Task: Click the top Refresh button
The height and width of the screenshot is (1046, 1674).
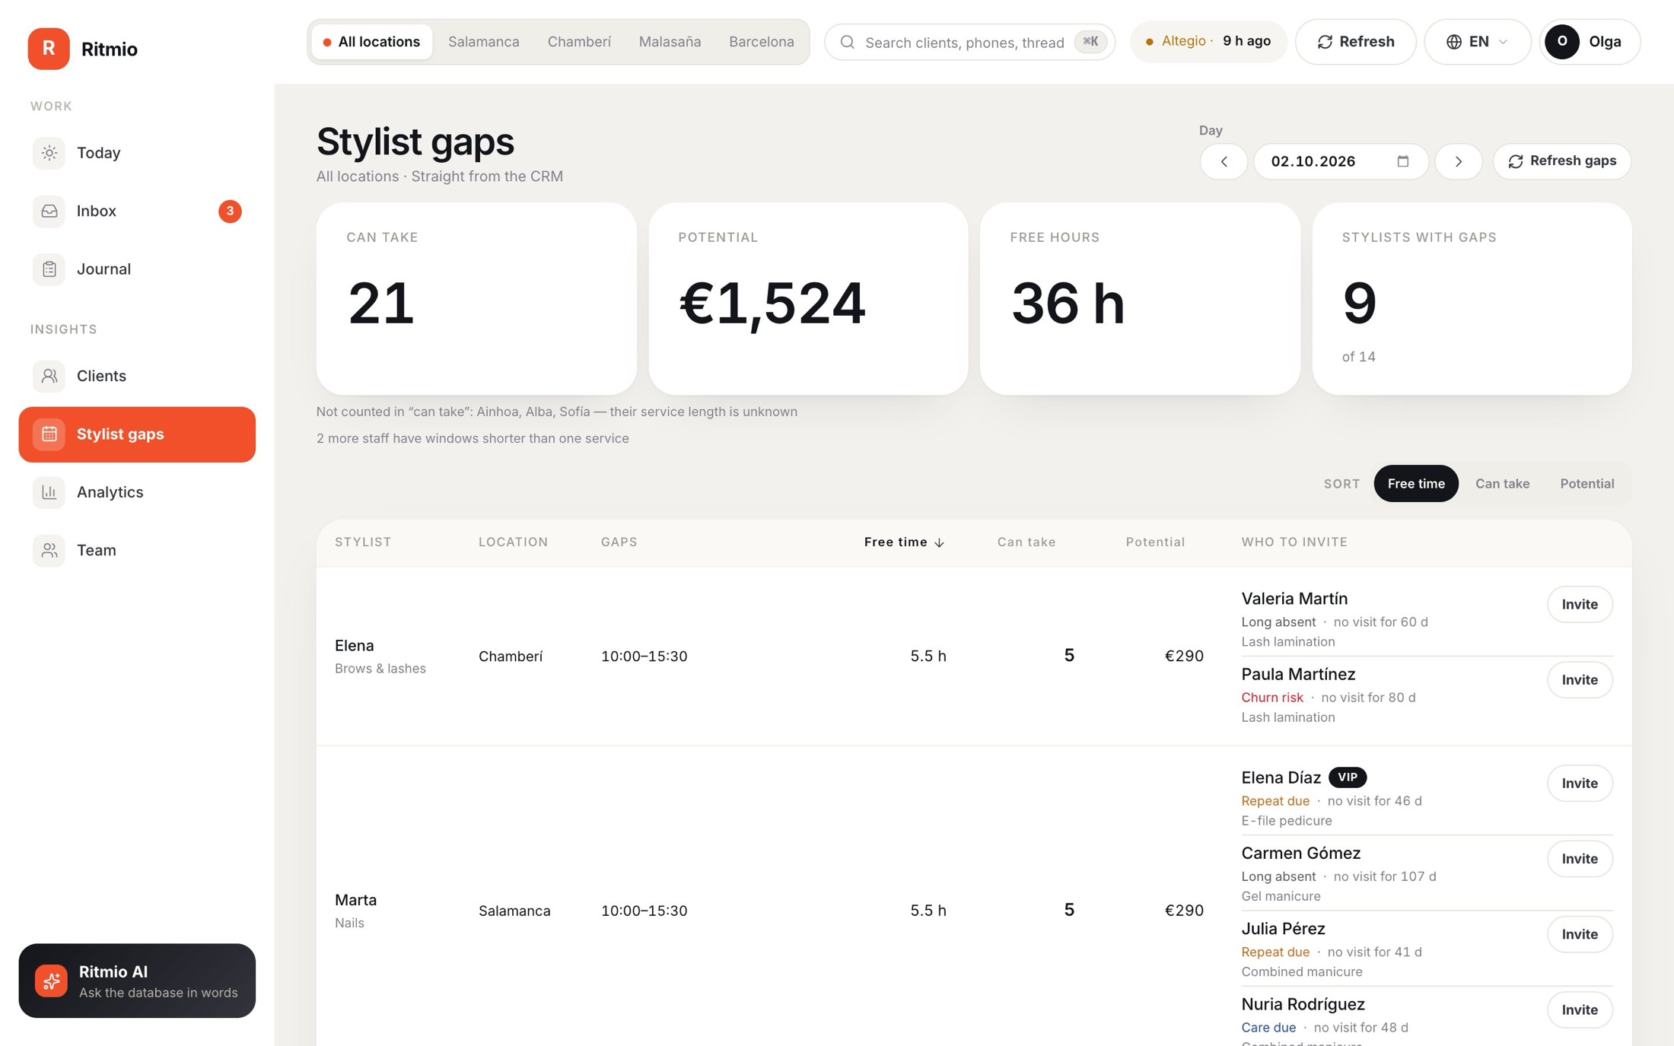Action: click(x=1355, y=42)
